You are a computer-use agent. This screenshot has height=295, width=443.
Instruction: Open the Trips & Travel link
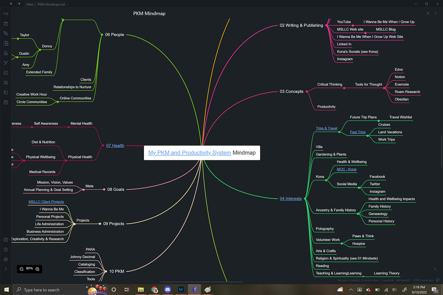click(327, 128)
